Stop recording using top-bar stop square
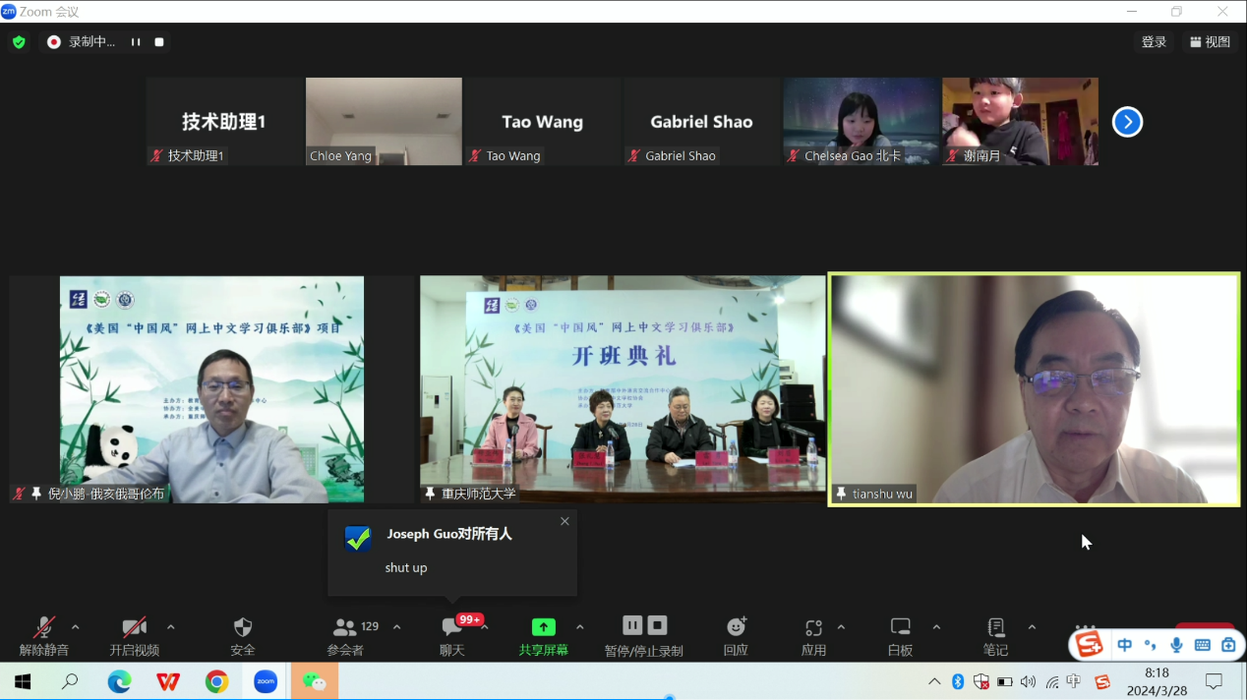 pos(159,42)
